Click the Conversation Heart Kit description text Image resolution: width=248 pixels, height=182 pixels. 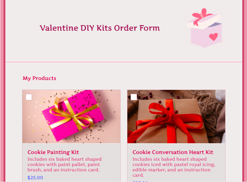174,167
